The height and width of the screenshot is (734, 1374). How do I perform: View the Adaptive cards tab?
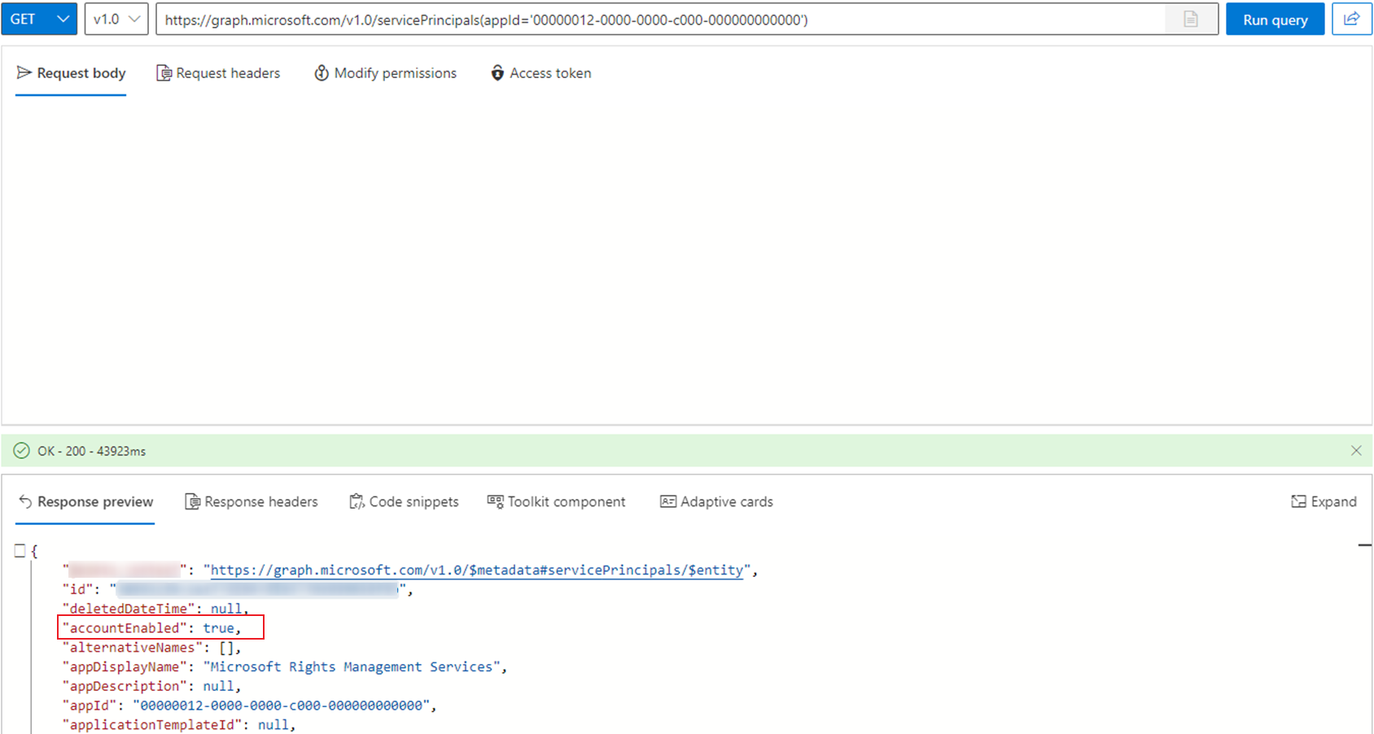pyautogui.click(x=716, y=502)
